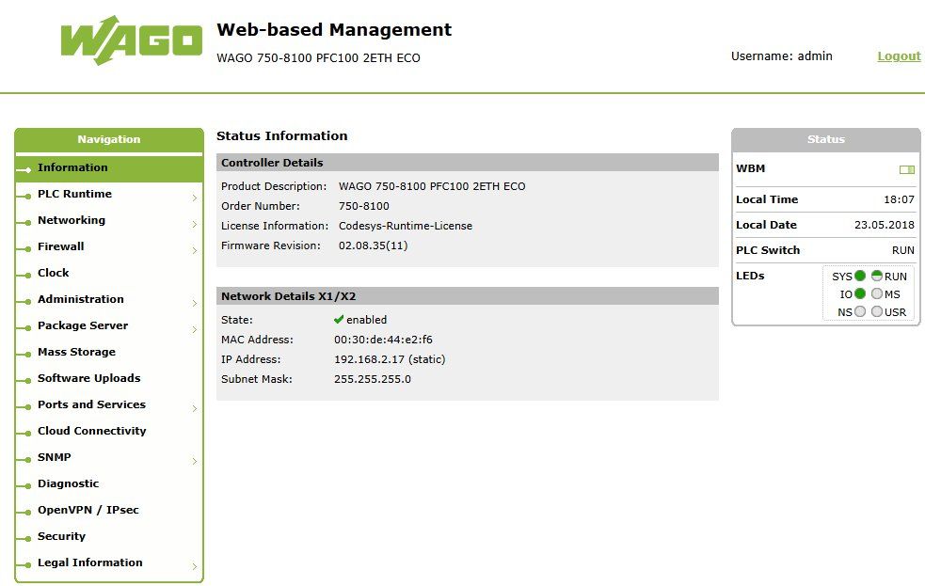Image resolution: width=925 pixels, height=586 pixels.
Task: Click the USR LED indicator
Action: (877, 311)
